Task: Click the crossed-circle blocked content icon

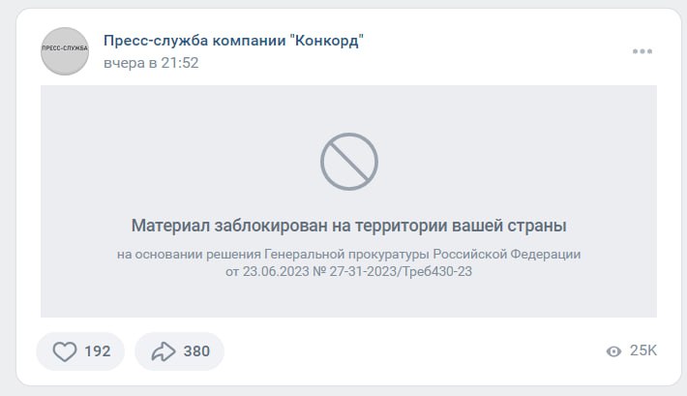Action: point(349,162)
